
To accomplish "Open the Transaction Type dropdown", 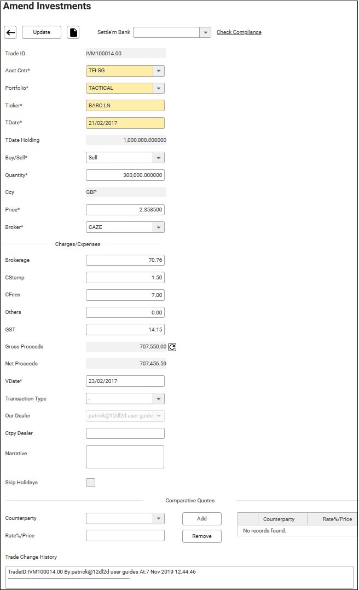I will (158, 399).
